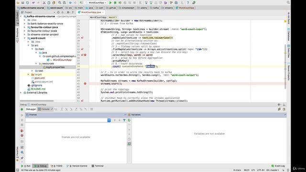
Task: Click the Resume Program icon in Debug panel
Action: (x=22, y=115)
